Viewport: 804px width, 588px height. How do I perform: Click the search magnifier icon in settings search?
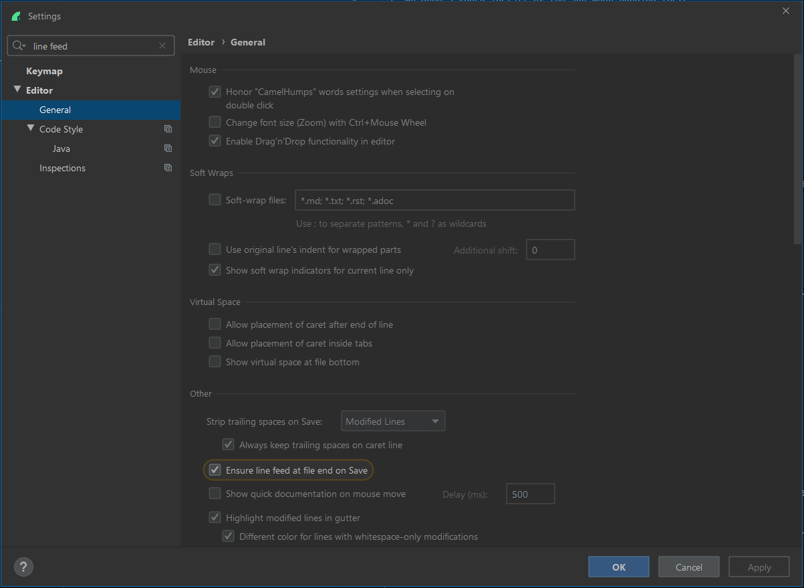18,46
